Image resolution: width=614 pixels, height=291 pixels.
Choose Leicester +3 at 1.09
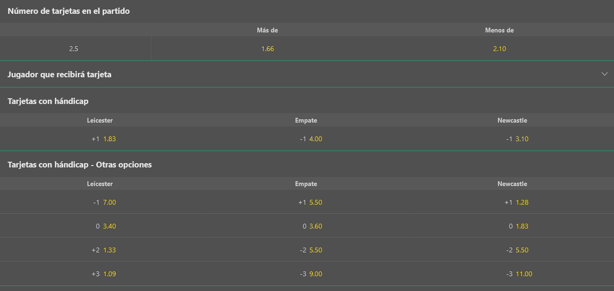104,274
